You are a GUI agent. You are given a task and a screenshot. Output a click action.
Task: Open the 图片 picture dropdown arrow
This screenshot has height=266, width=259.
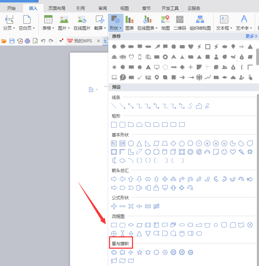[x=69, y=28]
